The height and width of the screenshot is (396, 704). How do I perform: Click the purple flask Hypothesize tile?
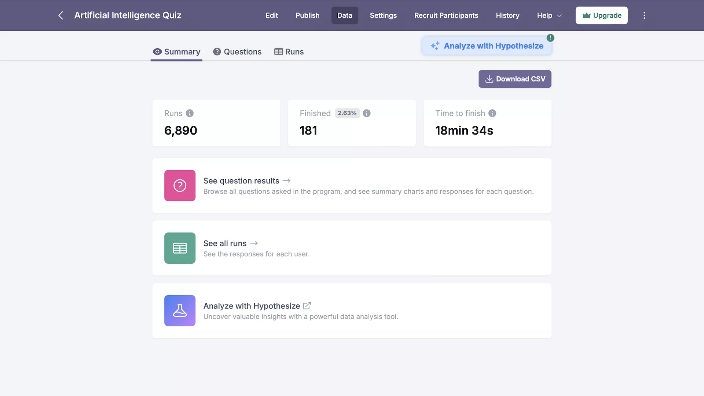tap(180, 311)
